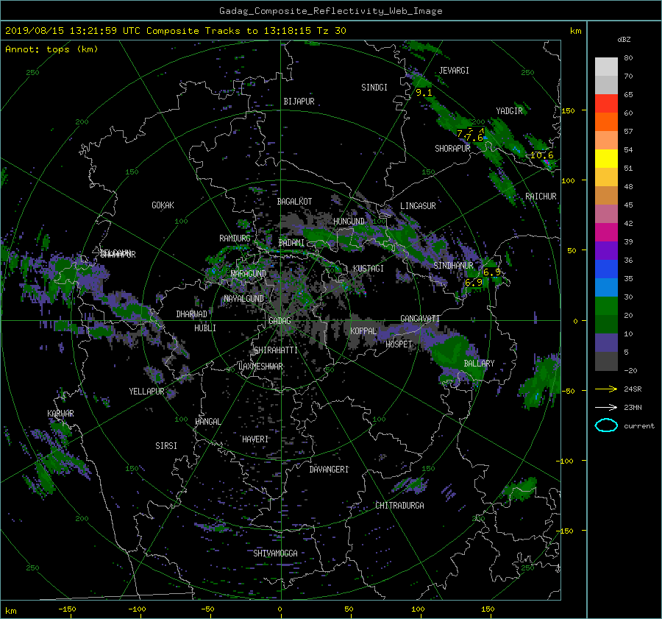Click the KARWAR city label

point(60,413)
